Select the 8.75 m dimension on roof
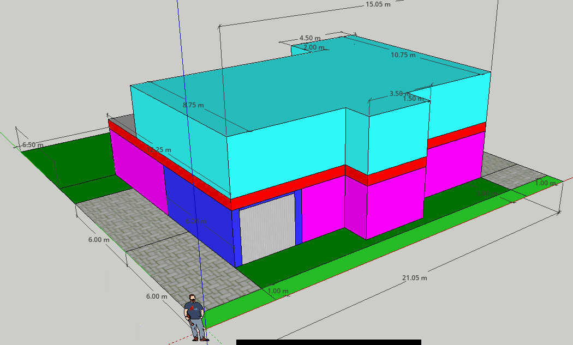The image size is (573, 345). pyautogui.click(x=194, y=105)
